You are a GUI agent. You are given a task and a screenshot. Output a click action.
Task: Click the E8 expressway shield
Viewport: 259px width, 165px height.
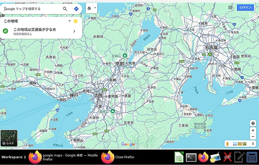(154, 10)
